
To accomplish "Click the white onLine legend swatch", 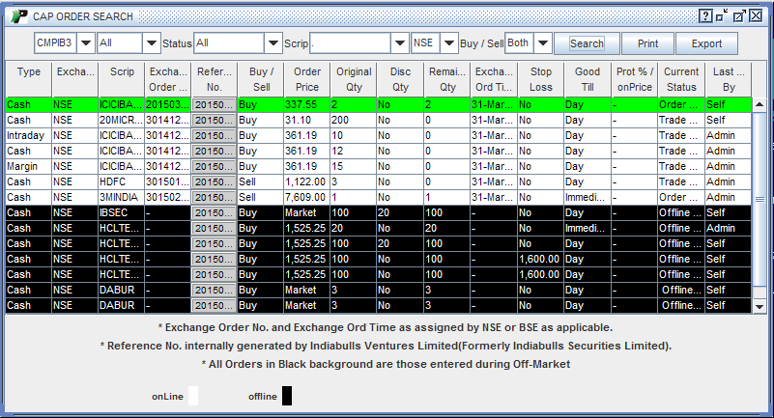I will coord(193,396).
